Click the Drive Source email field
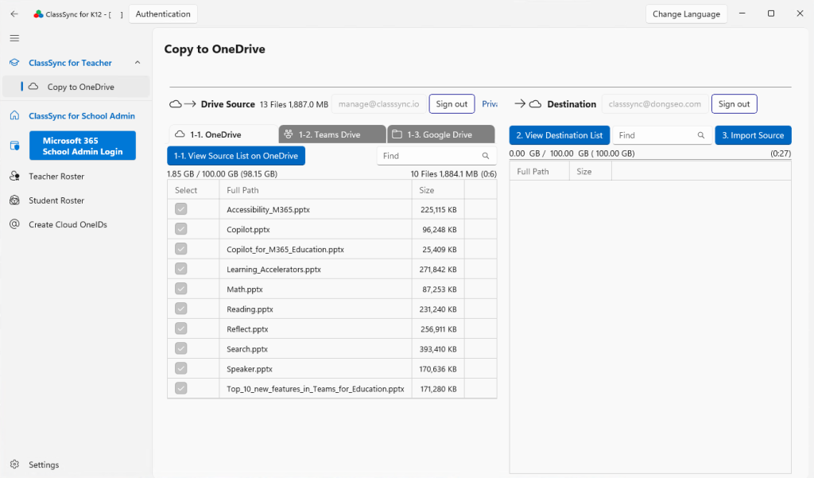Viewport: 814px width, 478px height. pyautogui.click(x=379, y=104)
